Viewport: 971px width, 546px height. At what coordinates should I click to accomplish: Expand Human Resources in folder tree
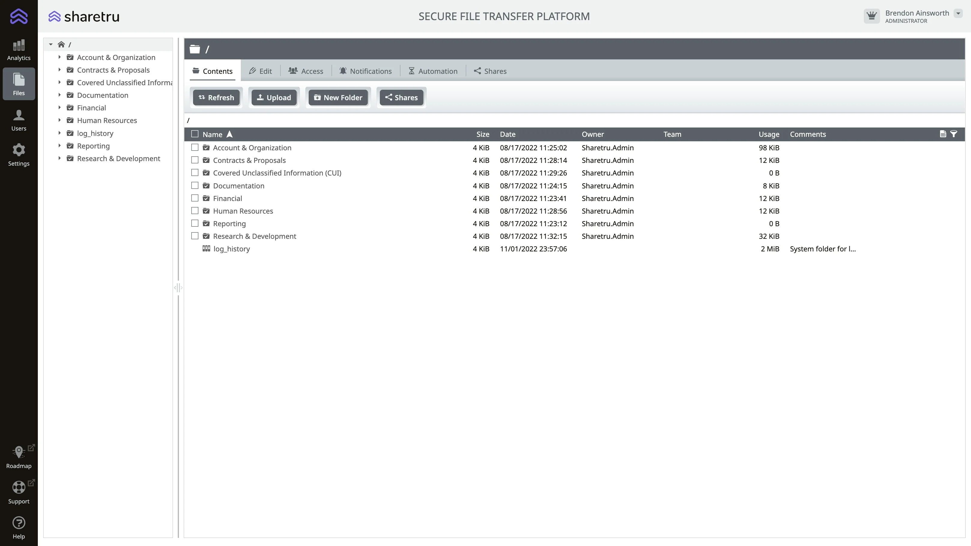click(x=59, y=121)
